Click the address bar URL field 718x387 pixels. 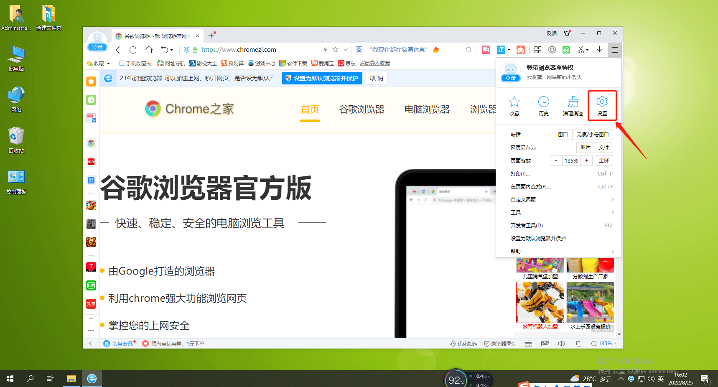pyautogui.click(x=259, y=50)
